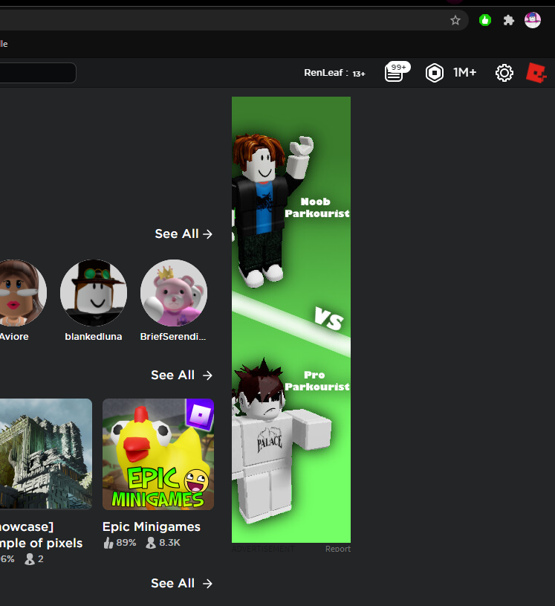The width and height of the screenshot is (555, 606).
Task: Open the notifications feed with 99+ badge
Action: pyautogui.click(x=396, y=72)
